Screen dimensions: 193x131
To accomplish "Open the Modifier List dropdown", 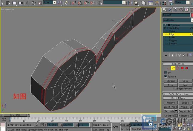I will pos(178,20).
